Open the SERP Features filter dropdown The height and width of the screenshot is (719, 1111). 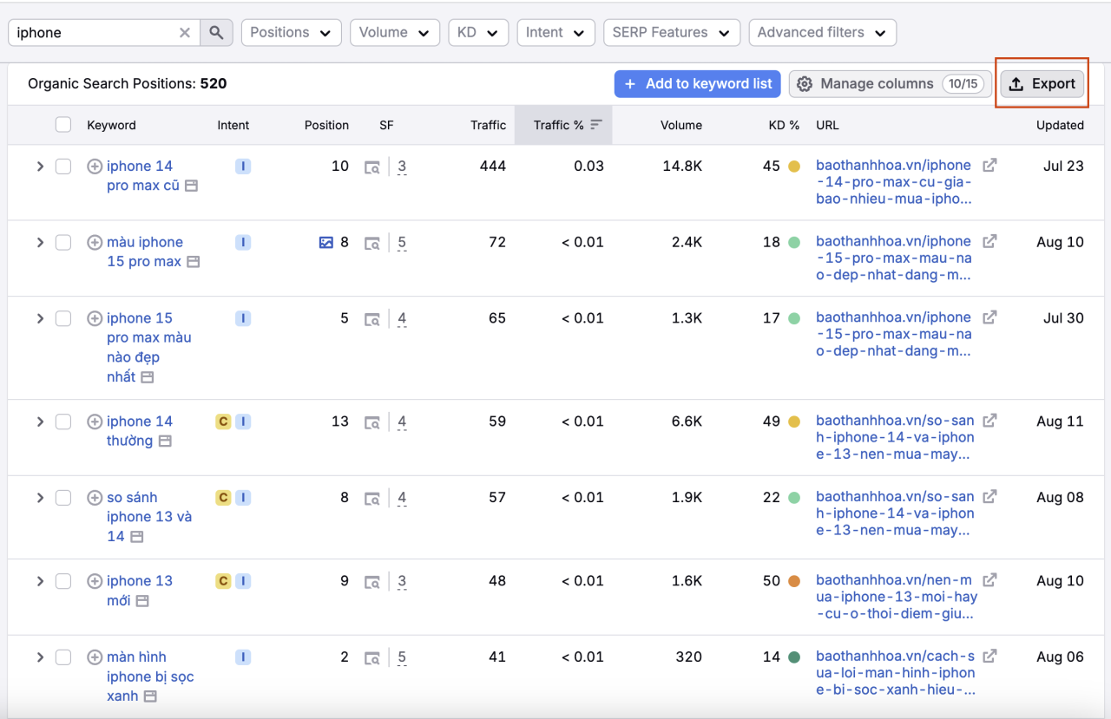(672, 33)
